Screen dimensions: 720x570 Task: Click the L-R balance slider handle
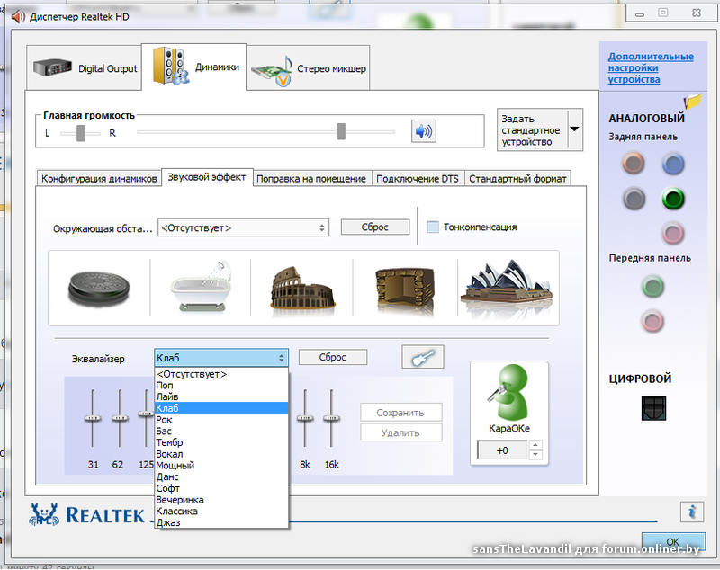click(x=81, y=133)
